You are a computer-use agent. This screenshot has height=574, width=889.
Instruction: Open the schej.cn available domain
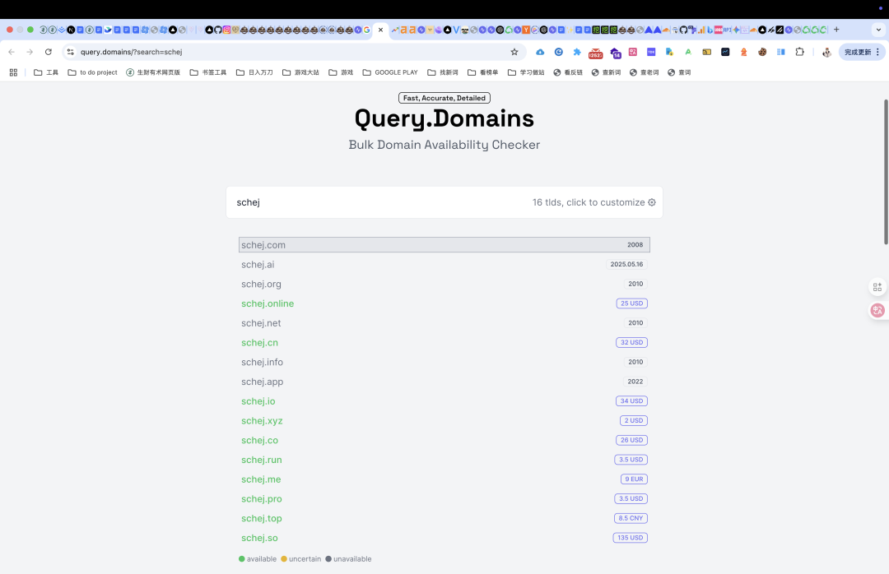pyautogui.click(x=259, y=343)
